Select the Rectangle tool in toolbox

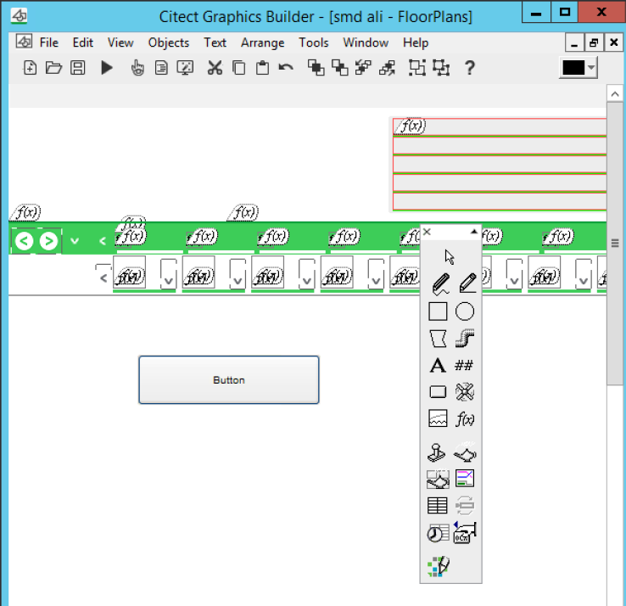438,311
